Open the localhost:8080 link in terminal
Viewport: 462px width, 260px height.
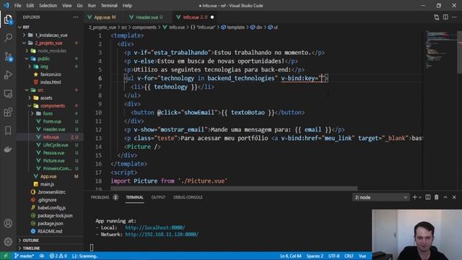(x=155, y=227)
